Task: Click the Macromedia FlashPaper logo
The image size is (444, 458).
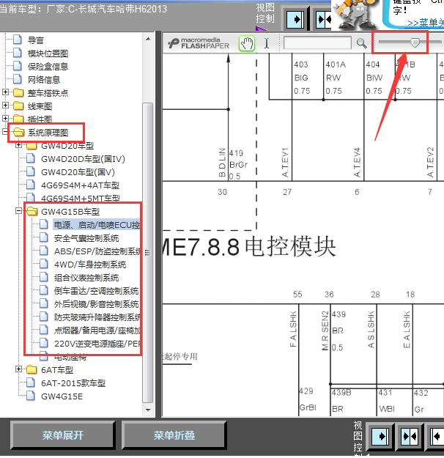Action: [x=199, y=43]
